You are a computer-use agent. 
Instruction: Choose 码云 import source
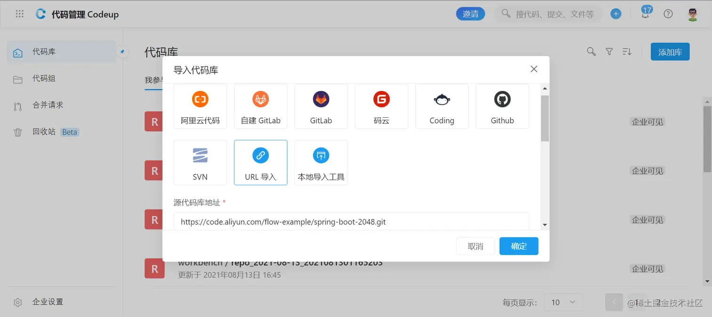(381, 106)
